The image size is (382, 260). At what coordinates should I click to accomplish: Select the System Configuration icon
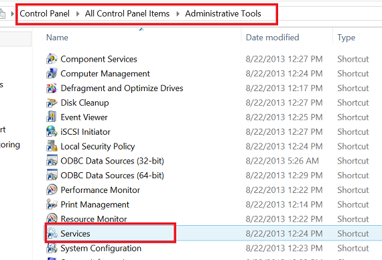click(x=52, y=248)
